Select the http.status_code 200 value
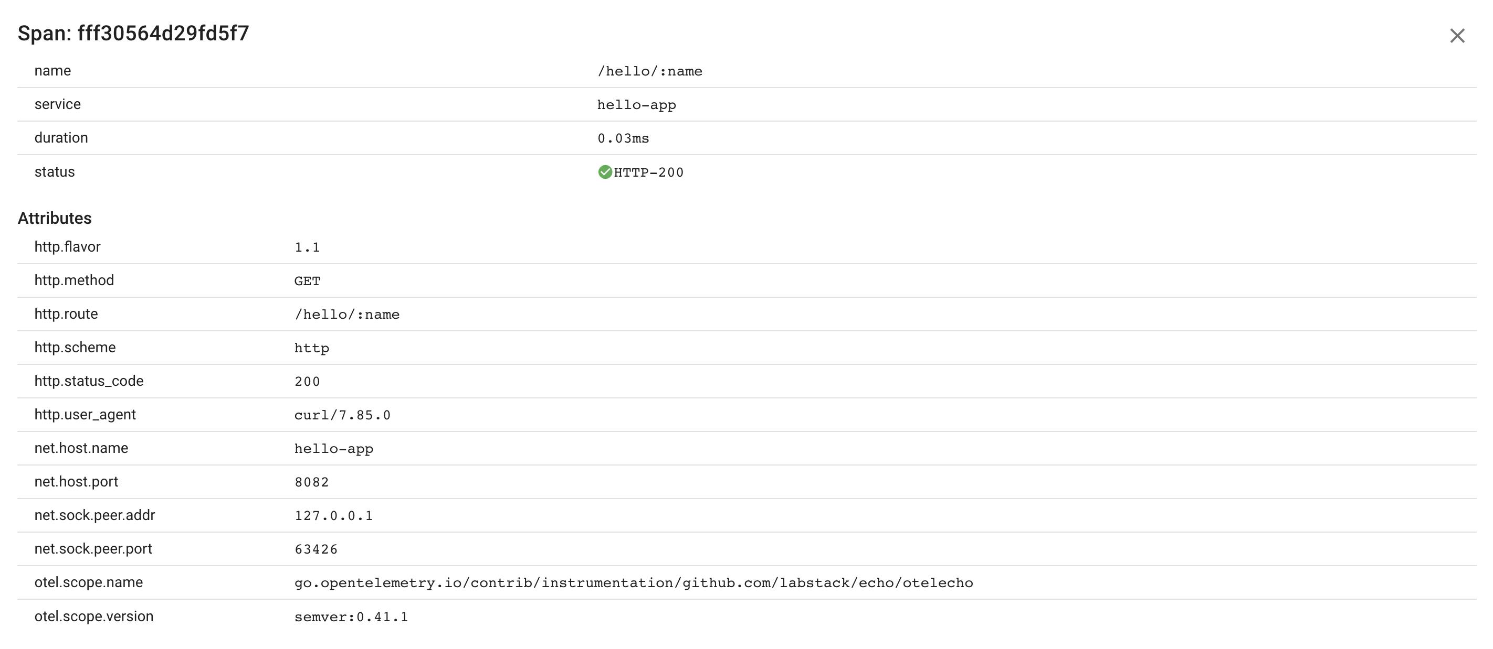The image size is (1493, 649). click(x=307, y=382)
